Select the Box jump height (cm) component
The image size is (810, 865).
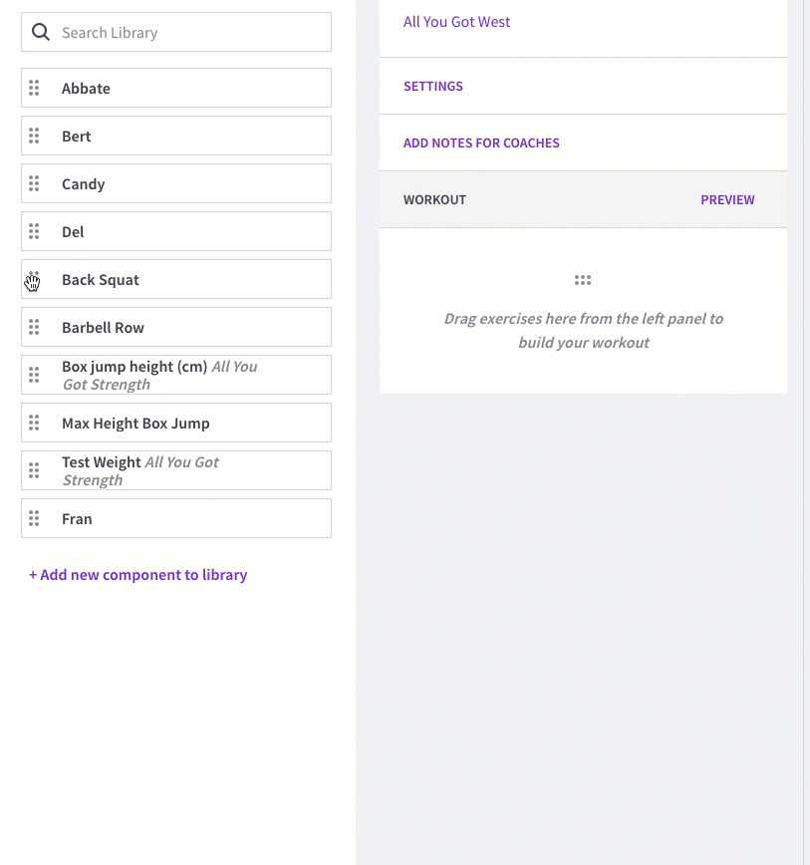click(176, 375)
